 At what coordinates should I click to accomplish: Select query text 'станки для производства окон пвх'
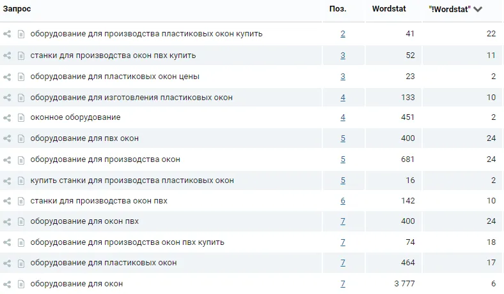point(98,201)
